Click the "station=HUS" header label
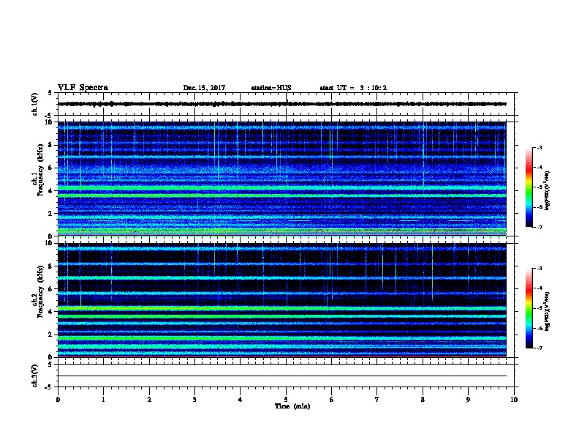The image size is (579, 448). click(271, 88)
